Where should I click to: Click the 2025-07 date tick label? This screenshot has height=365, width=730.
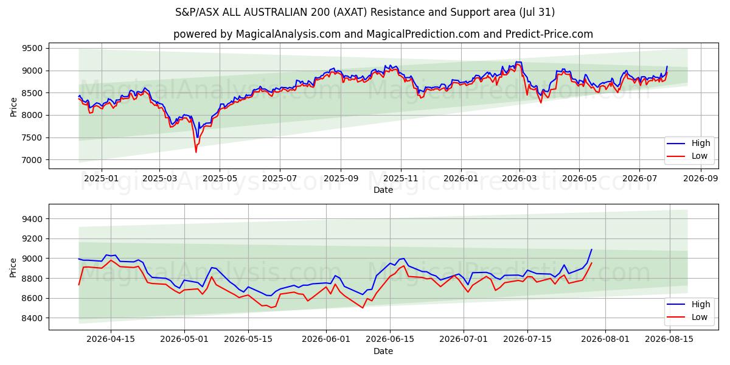click(x=280, y=178)
